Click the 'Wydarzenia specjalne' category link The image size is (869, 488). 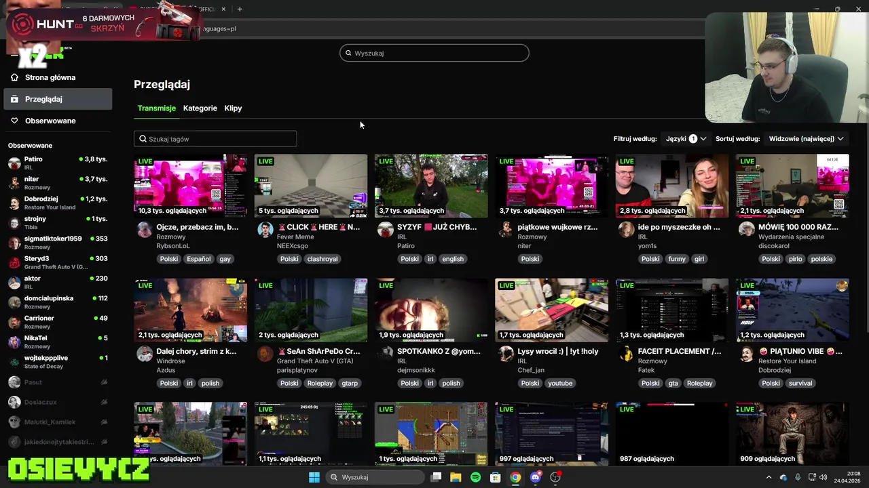[791, 237]
